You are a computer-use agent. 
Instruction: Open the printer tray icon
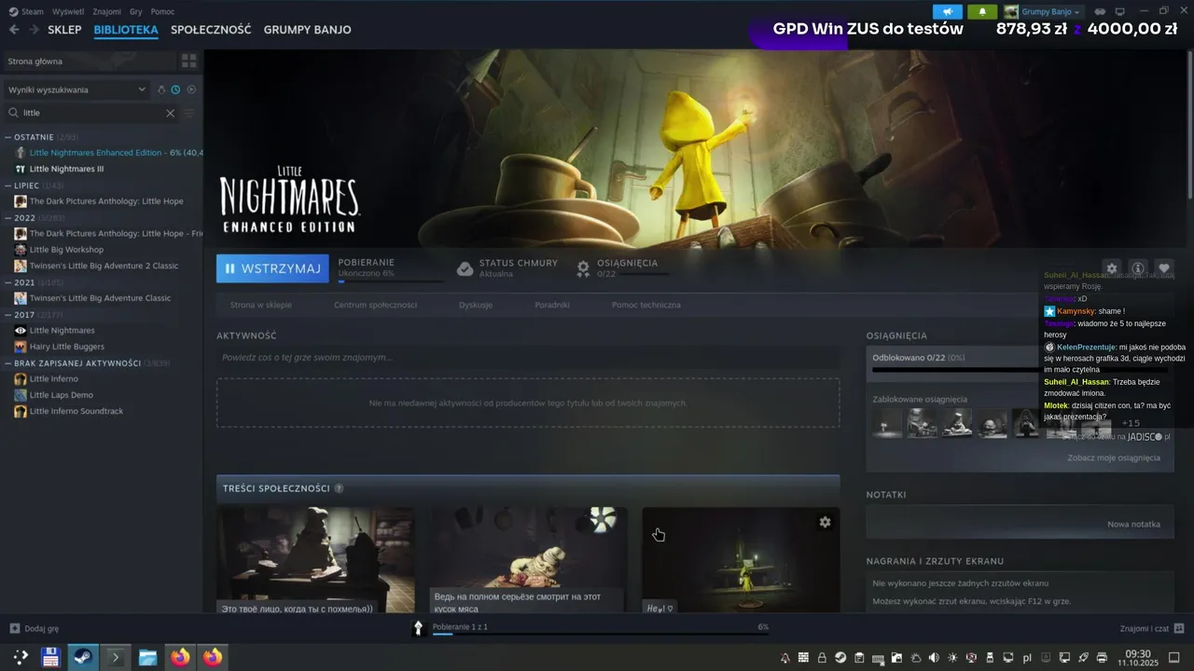tap(1102, 658)
